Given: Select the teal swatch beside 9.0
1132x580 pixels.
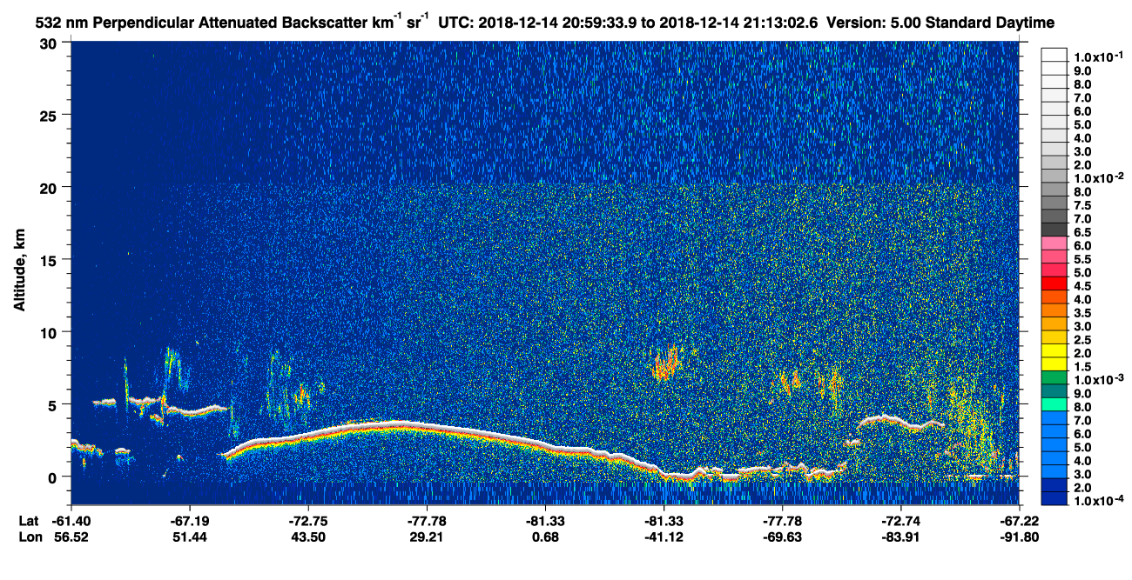Looking at the screenshot, I should [x=1054, y=391].
